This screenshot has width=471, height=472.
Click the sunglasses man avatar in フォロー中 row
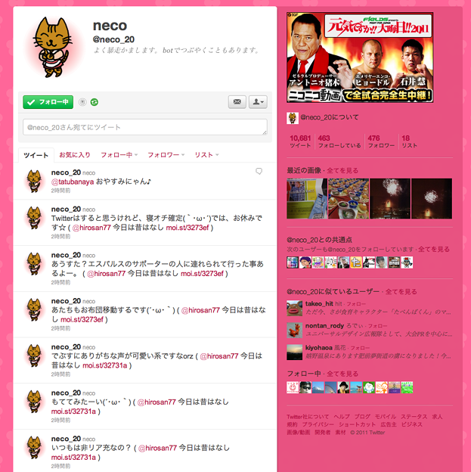coord(305,387)
